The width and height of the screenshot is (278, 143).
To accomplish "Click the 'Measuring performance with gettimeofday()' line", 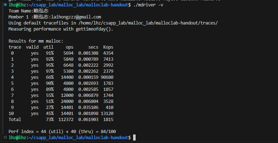I will coord(61,29).
